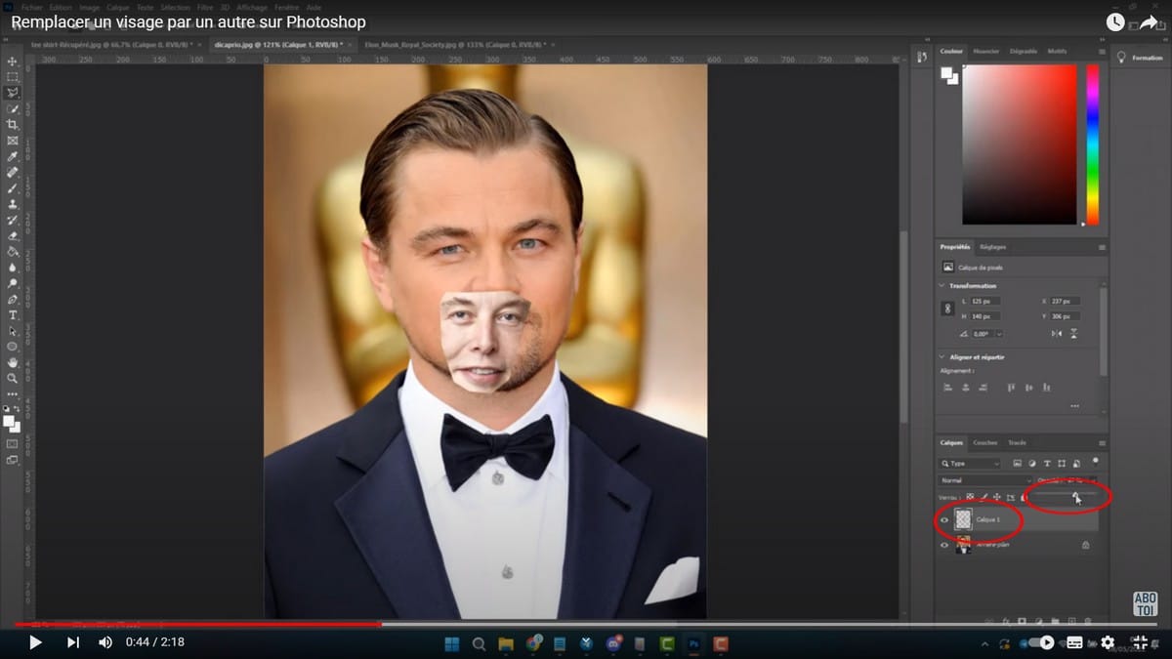The width and height of the screenshot is (1172, 659).
Task: Click the Calque 1 layer thumbnail
Action: tap(963, 520)
